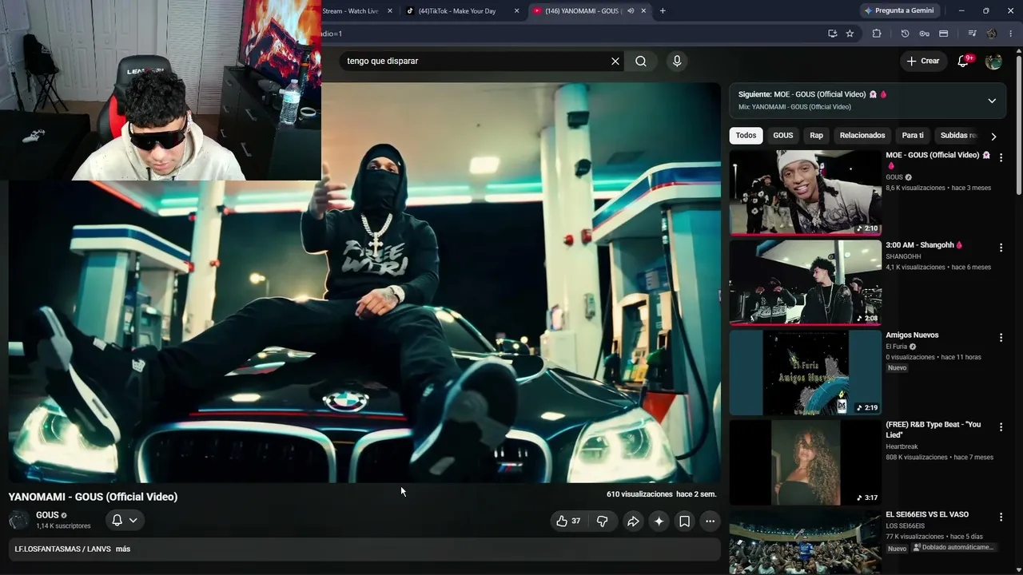Open the Chrome extensions puzzle icon
1023x575 pixels.
click(x=877, y=34)
